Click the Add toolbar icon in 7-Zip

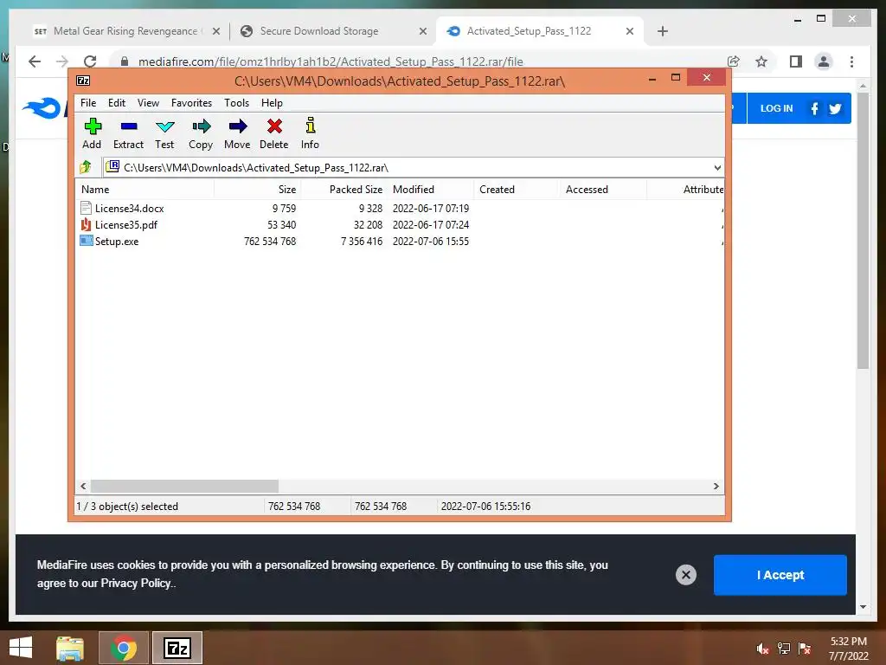pyautogui.click(x=93, y=126)
